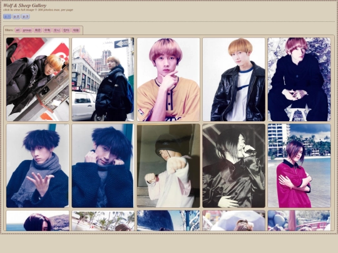Apply the 희준 filter

click(38, 31)
